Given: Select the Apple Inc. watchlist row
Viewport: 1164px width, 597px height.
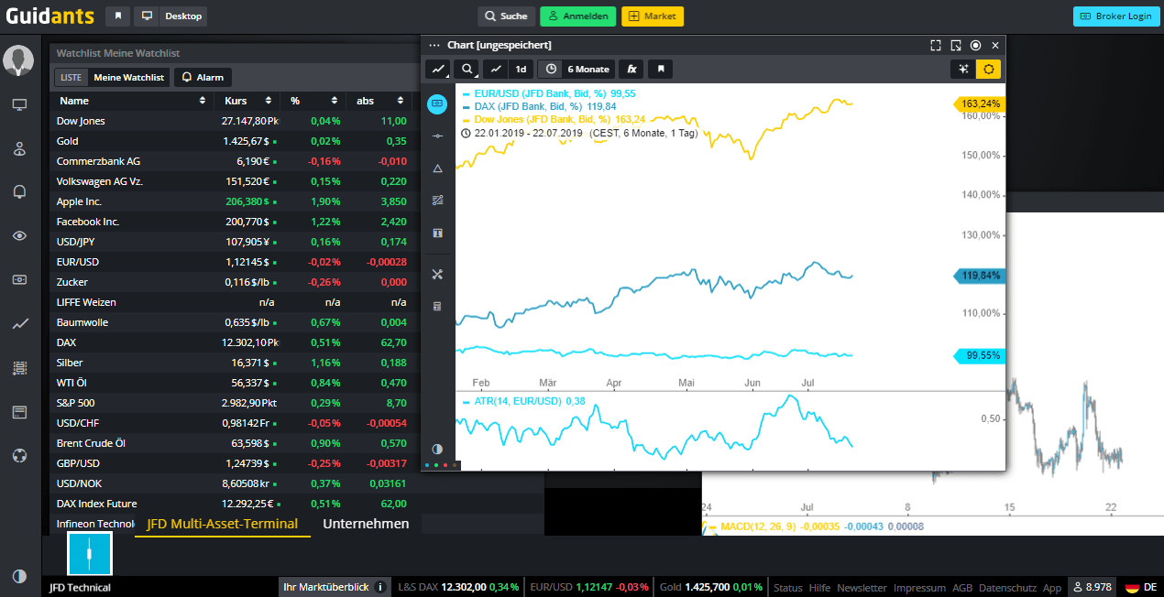Looking at the screenshot, I should [x=234, y=201].
